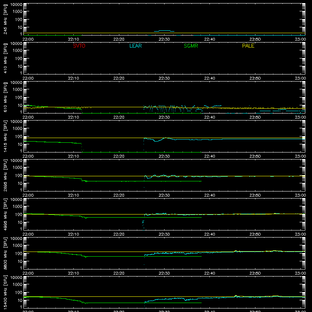Select the 410 MHz [SFU] axis title
The image size is (312, 312).
tap(5, 59)
